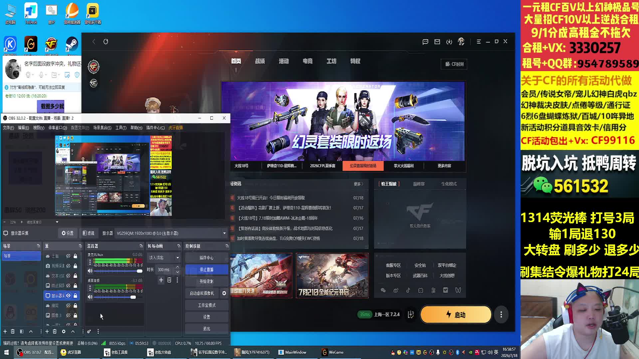
Task: Select the CF game icon in launcher sidebar
Action: (x=94, y=67)
